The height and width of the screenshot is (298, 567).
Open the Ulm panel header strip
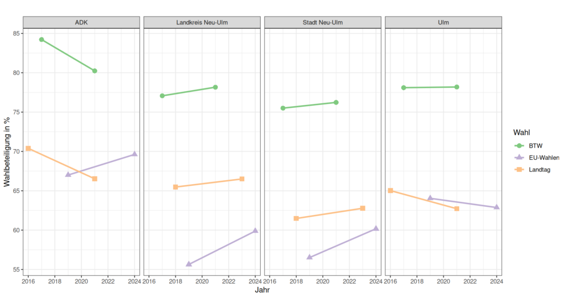pyautogui.click(x=444, y=22)
